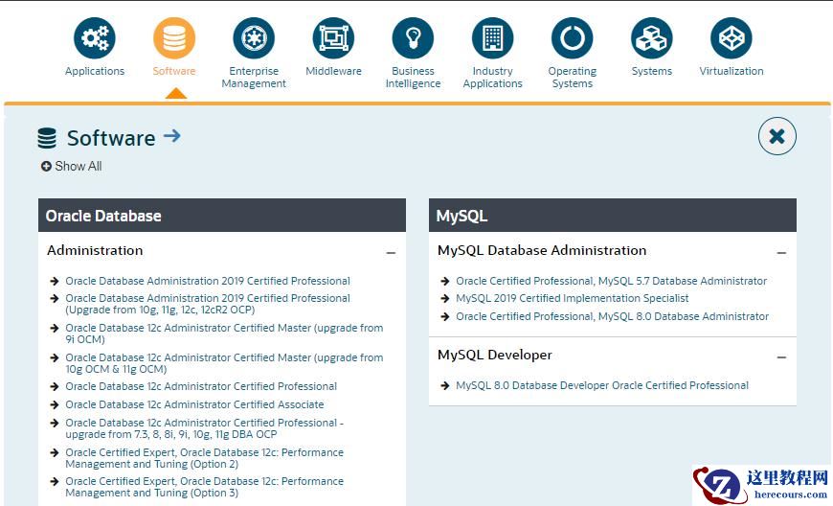The width and height of the screenshot is (833, 506).
Task: Open the Virtualization category icon
Action: pyautogui.click(x=732, y=37)
